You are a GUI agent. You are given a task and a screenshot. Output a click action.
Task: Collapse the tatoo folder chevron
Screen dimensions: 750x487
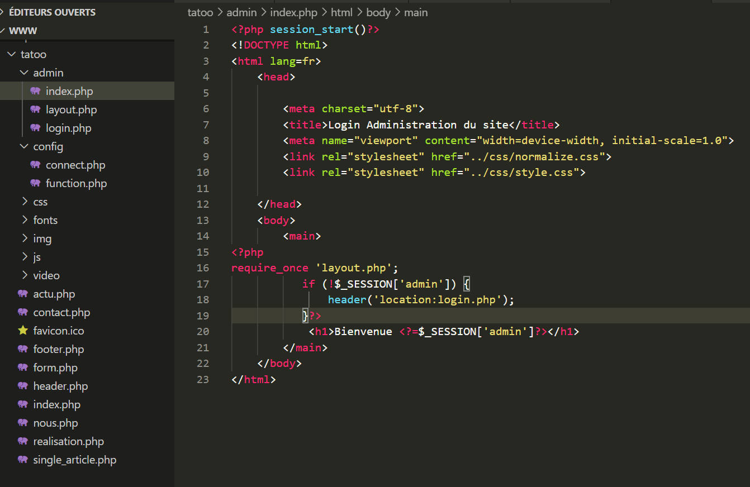point(12,54)
